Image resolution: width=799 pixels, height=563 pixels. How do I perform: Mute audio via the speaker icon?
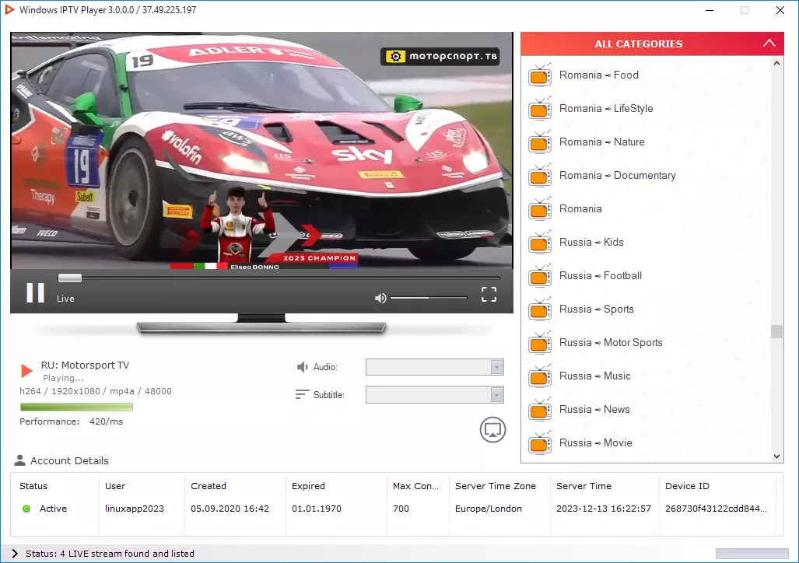[380, 298]
